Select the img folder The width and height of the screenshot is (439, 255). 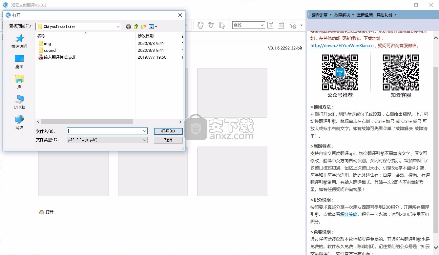pyautogui.click(x=45, y=43)
